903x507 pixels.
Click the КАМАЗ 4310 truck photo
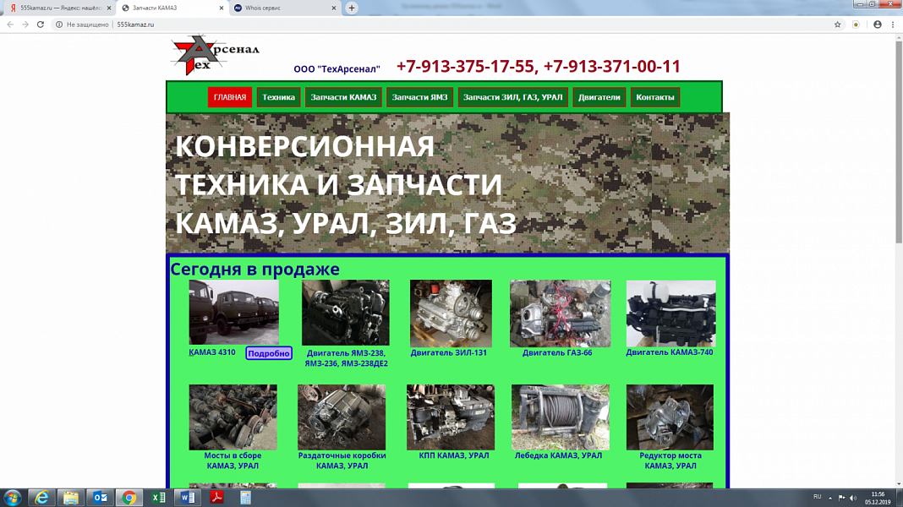coord(233,312)
